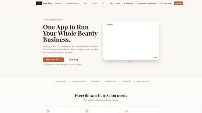
Task: Click the active orange carousel indicator
Action: click(129, 62)
